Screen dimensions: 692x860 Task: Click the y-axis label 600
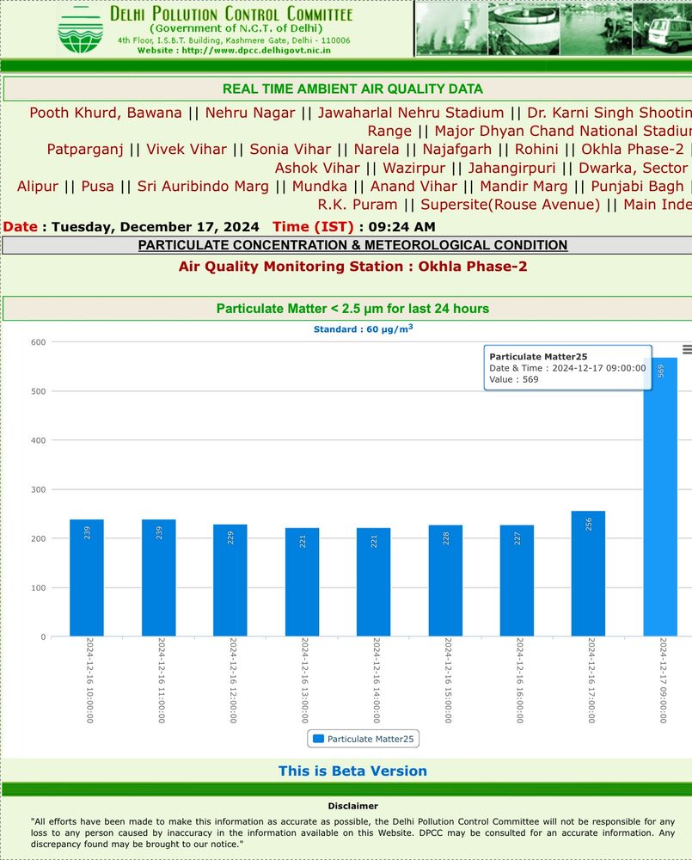coord(39,342)
